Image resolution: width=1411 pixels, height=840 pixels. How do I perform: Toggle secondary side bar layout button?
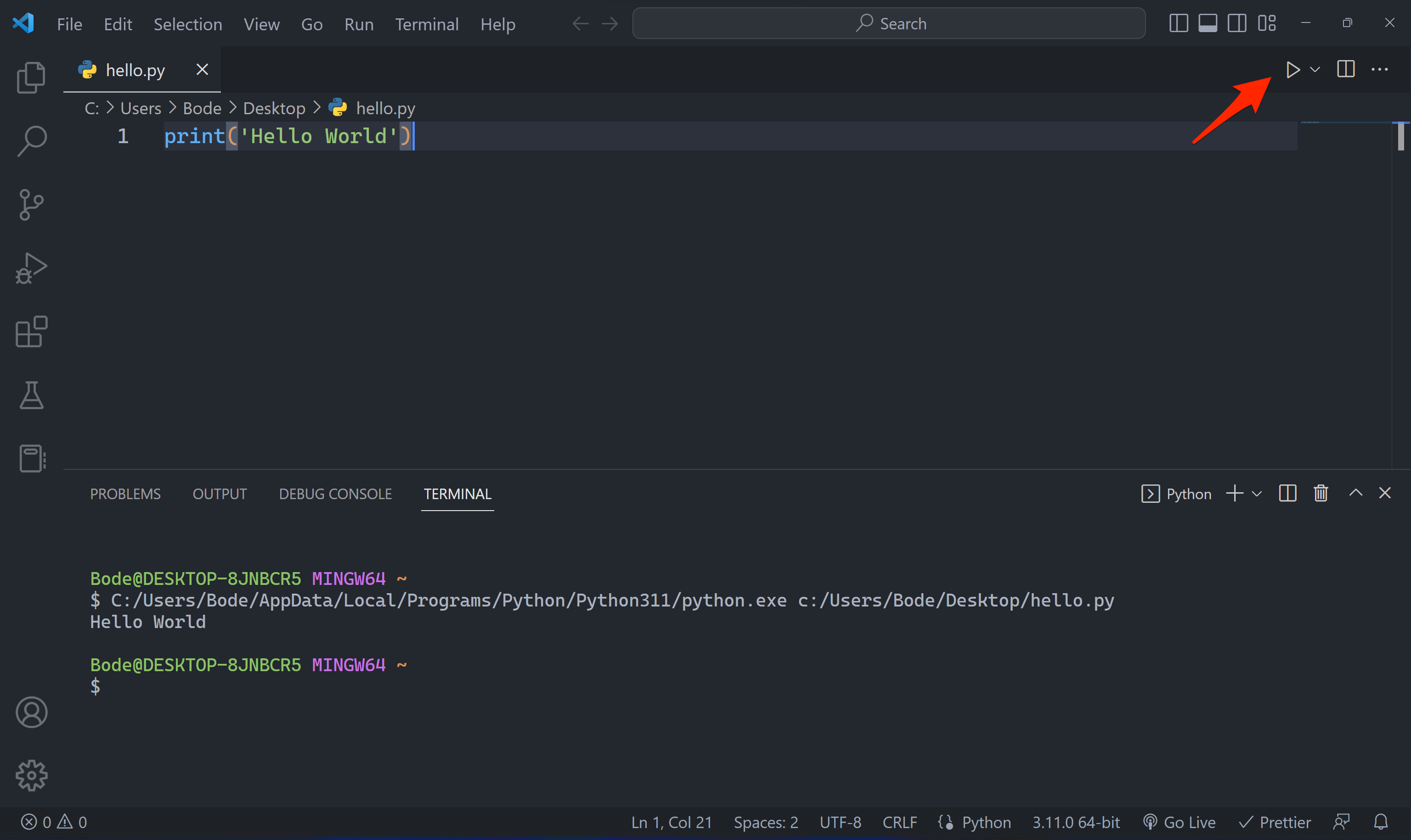[x=1237, y=23]
